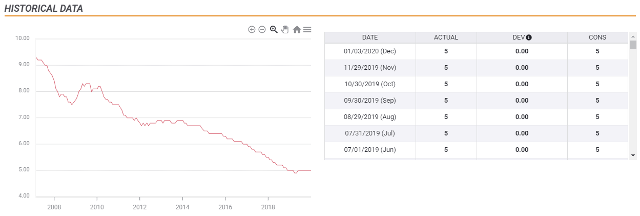Select the 01/03/2020 (Dec) row
The width and height of the screenshot is (640, 216).
click(x=370, y=51)
